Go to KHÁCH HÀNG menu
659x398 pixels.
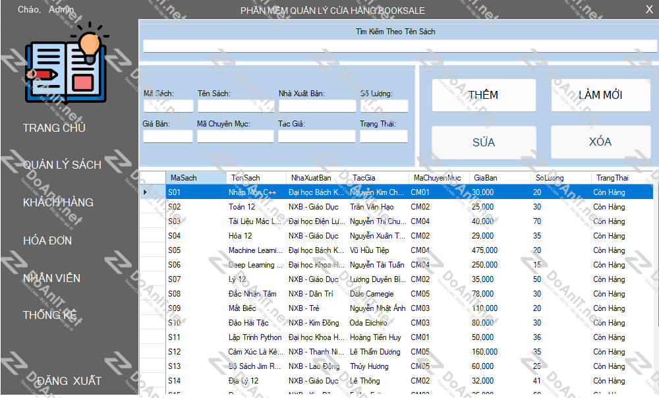58,202
